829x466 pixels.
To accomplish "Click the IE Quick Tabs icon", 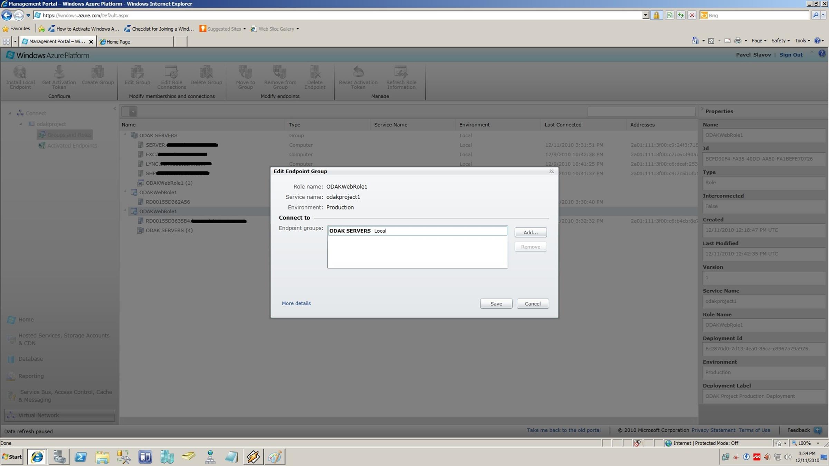I will (6, 41).
